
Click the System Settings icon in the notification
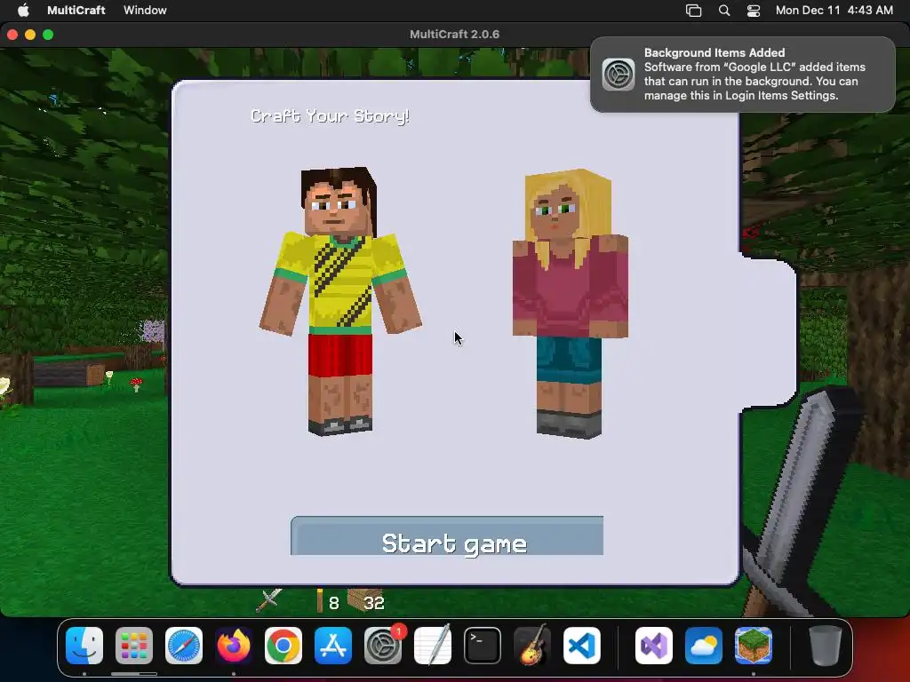click(619, 75)
